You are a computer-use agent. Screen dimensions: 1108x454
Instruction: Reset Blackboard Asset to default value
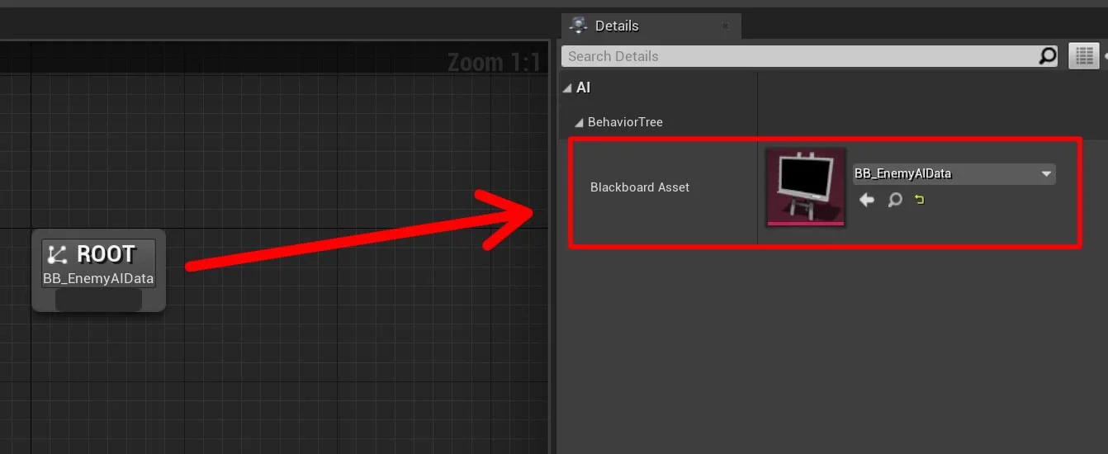(920, 200)
